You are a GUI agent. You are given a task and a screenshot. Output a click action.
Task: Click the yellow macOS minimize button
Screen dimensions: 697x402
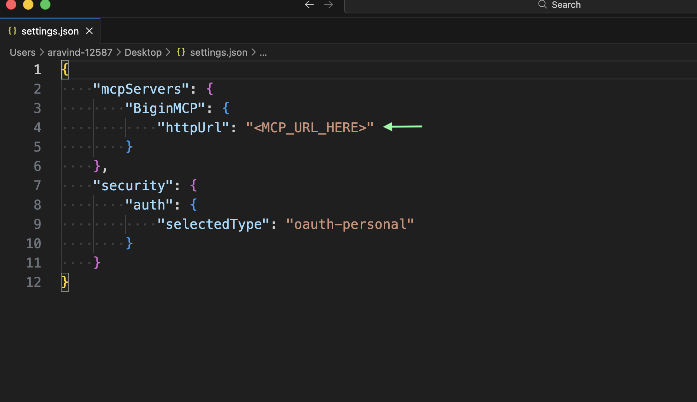pos(28,4)
